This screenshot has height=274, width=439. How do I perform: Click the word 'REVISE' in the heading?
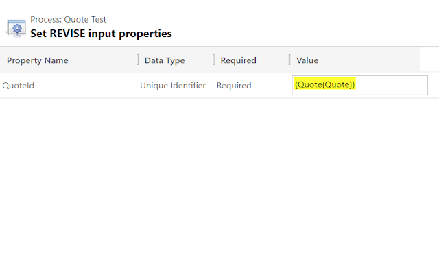(x=67, y=34)
